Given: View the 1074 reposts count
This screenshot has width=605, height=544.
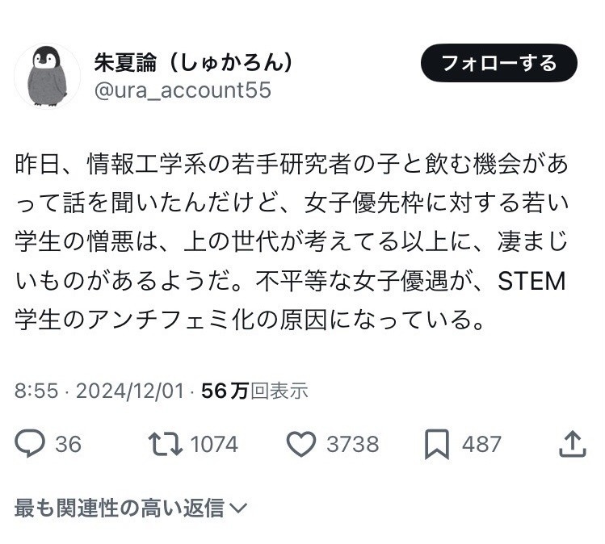Looking at the screenshot, I should 214,444.
